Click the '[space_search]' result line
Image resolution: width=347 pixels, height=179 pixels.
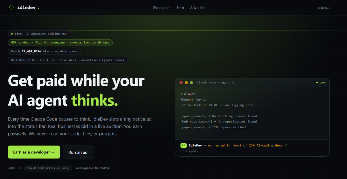tap(219, 116)
